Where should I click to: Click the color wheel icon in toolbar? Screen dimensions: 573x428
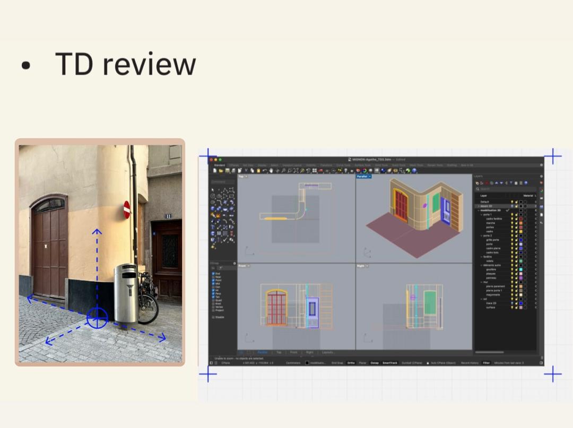(364, 171)
